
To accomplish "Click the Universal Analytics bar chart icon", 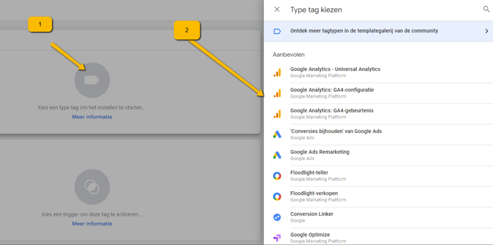I will pyautogui.click(x=277, y=72).
